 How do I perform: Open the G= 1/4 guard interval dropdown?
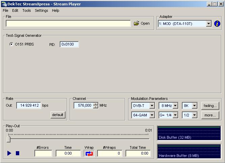point(175,115)
